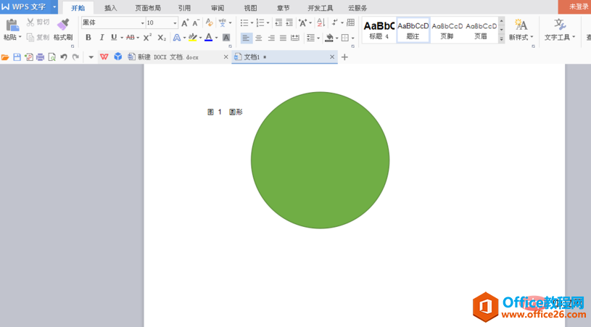591x327 pixels.
Task: Open the 文字工具 text tools button
Action: 559,29
